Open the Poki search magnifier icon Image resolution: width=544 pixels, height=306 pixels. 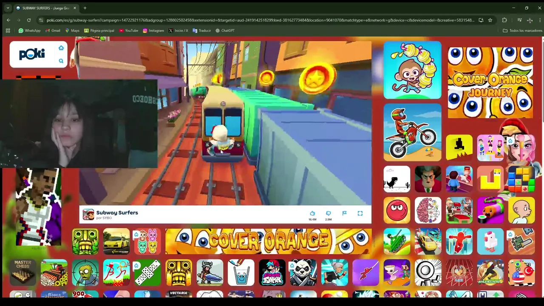point(61,61)
